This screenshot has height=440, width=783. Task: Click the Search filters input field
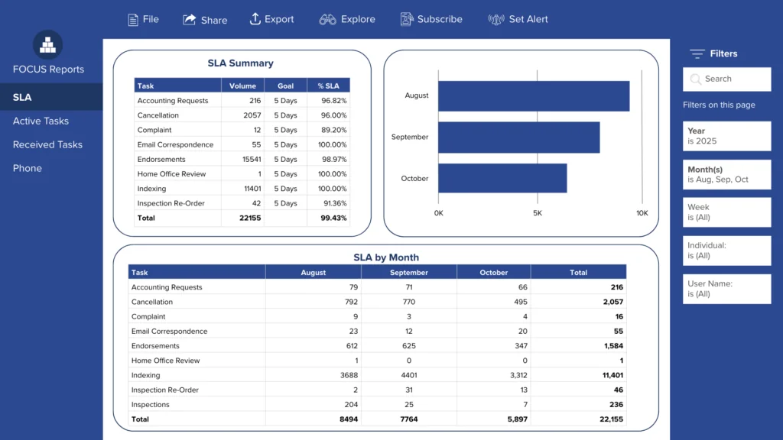[x=734, y=79]
